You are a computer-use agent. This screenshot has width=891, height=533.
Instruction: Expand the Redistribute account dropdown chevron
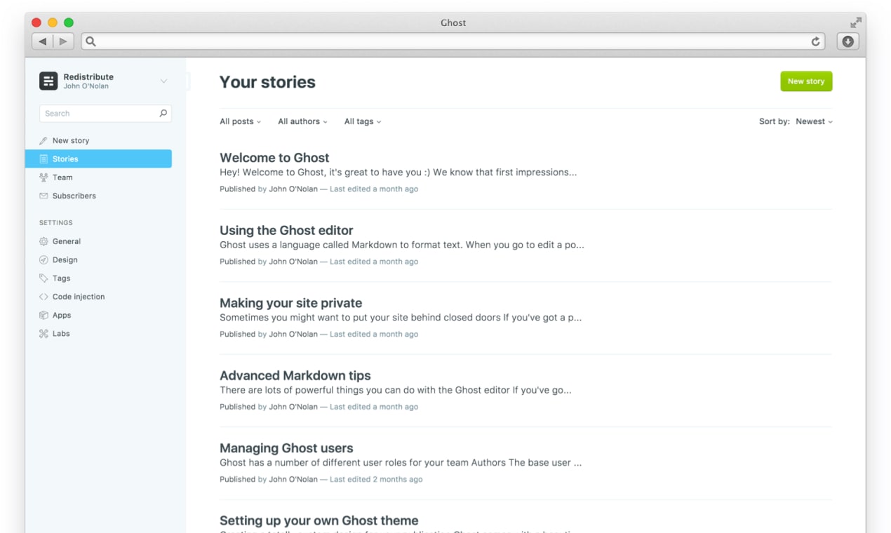[163, 81]
